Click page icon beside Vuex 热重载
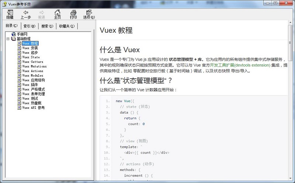Viewport: 295px width, 183px height. pyautogui.click(x=19, y=103)
